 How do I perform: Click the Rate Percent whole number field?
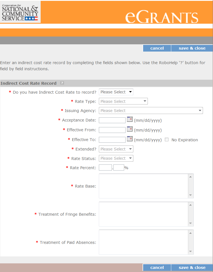point(105,167)
